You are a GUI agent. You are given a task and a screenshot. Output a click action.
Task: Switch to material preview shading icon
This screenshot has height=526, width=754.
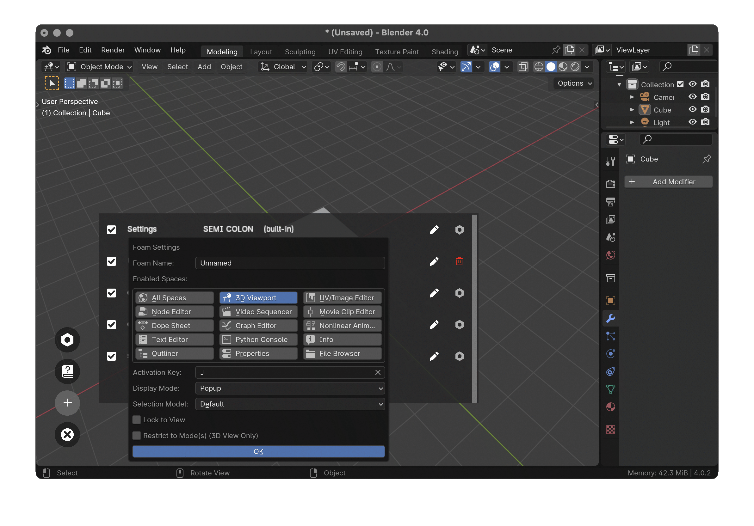tap(563, 67)
